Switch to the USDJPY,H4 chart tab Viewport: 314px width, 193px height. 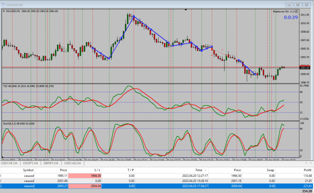[31, 163]
